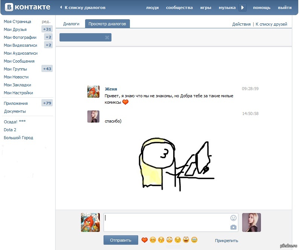Screen dimensions: 299x250
Task: Open Мои Друзья in sidebar
Action: coord(15,29)
